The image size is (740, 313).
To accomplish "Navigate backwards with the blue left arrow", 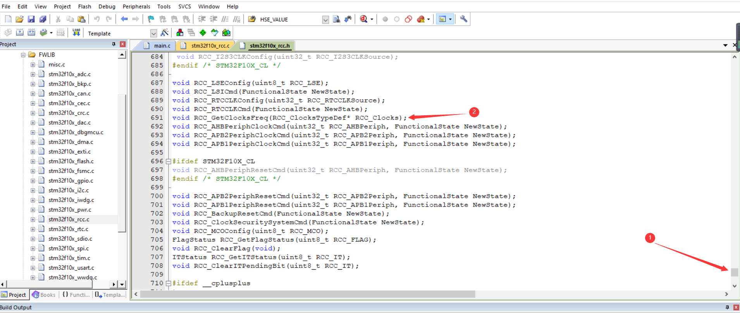I will [124, 19].
